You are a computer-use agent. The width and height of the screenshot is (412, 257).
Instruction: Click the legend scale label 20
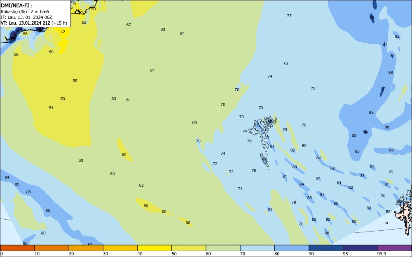coord(71,254)
